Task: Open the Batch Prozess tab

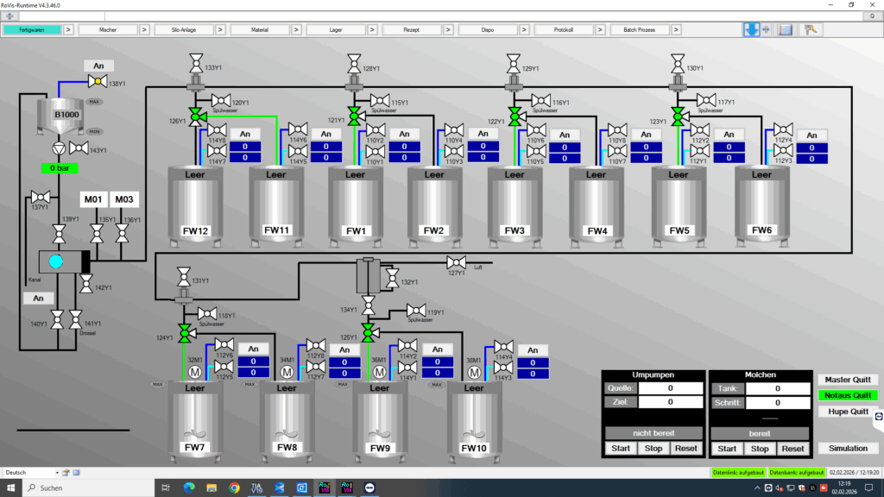Action: pos(640,29)
